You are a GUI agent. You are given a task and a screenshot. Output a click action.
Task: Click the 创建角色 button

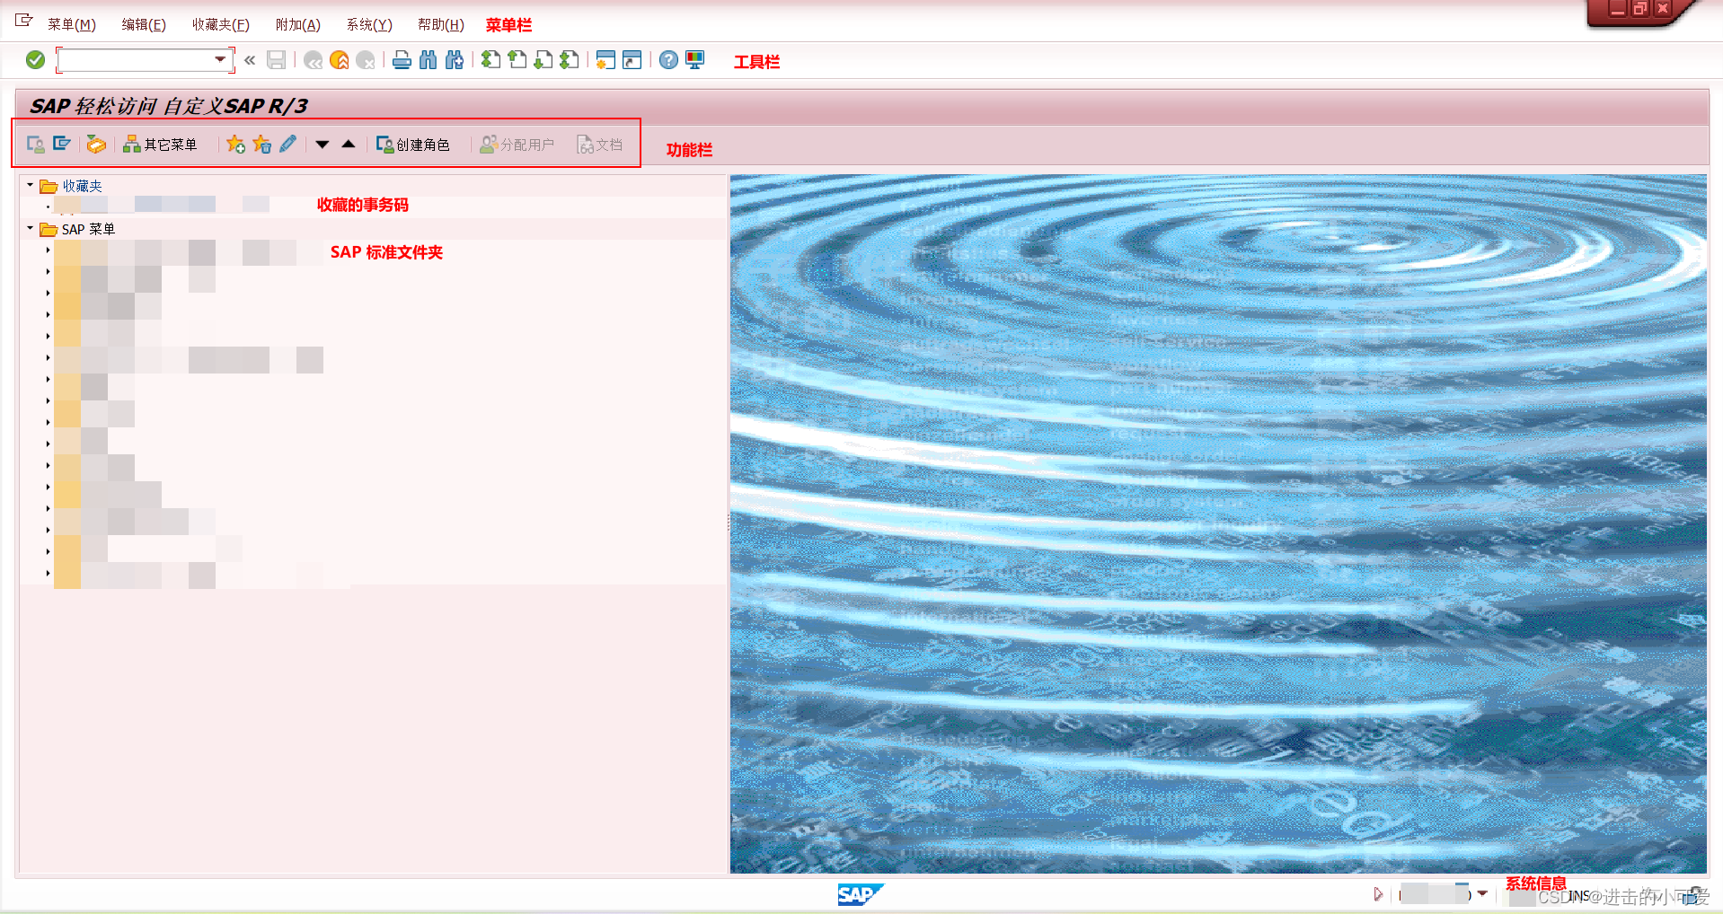pyautogui.click(x=412, y=144)
